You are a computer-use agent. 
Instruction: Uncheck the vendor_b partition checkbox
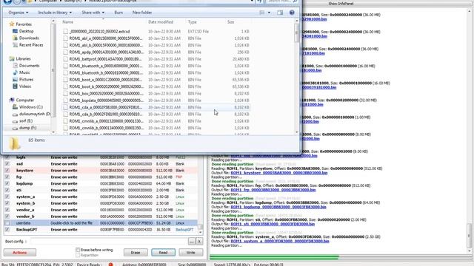tap(7, 216)
